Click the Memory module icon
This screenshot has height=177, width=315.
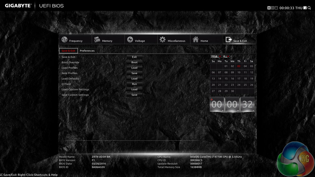(97, 40)
